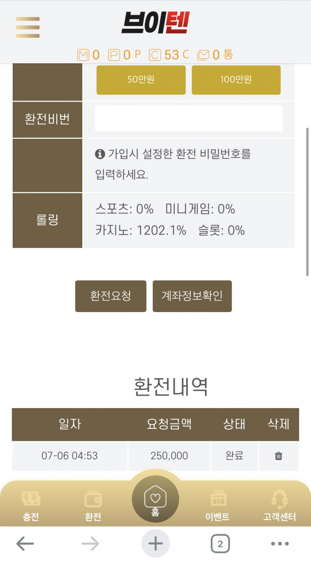Open the message inbox envelope icon
311x588 pixels.
[203, 55]
